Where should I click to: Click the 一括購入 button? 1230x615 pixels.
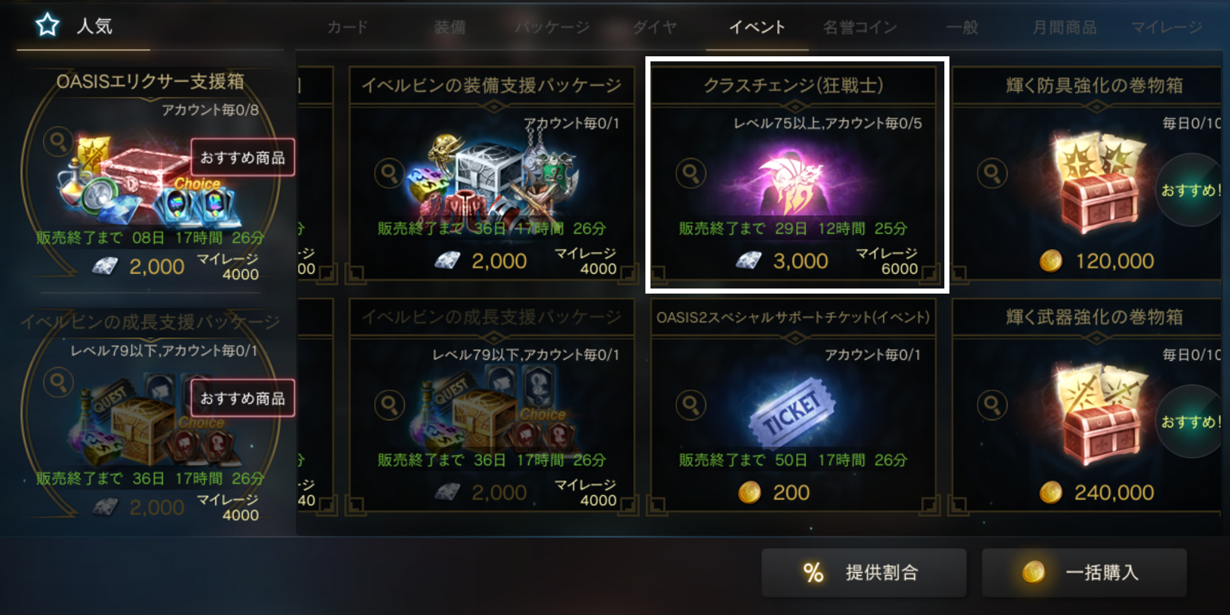point(1084,573)
